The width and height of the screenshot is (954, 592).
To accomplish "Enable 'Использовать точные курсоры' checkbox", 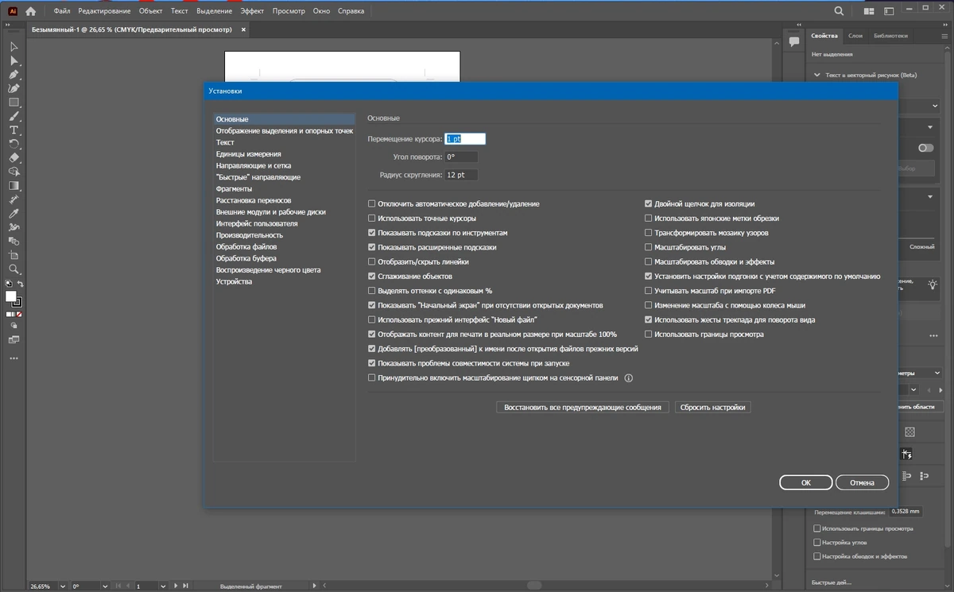I will pos(371,219).
